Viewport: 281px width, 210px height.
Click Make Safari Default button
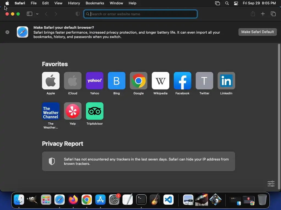[x=257, y=32]
